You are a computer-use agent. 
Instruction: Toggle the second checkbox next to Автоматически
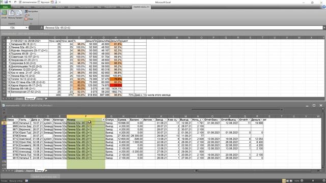point(39,2)
